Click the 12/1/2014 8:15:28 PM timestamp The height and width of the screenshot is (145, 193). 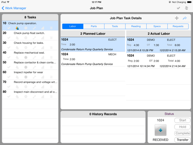point(140,50)
